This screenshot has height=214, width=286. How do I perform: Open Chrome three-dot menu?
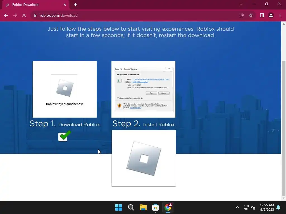(x=280, y=16)
